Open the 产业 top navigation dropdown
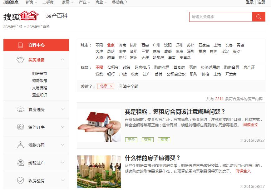 [x=84, y=2]
